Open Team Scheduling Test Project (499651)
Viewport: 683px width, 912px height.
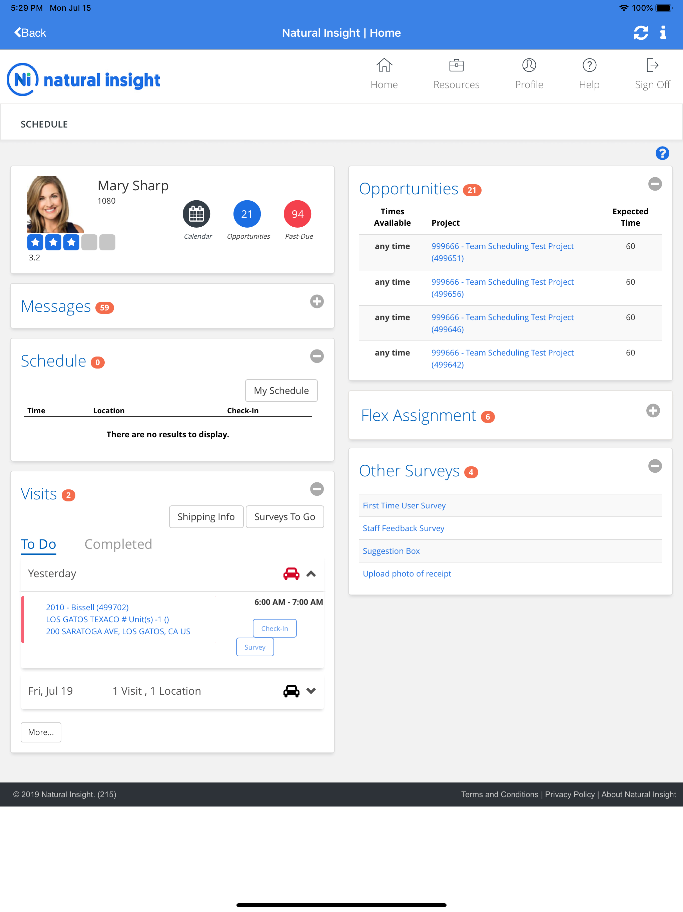[502, 252]
